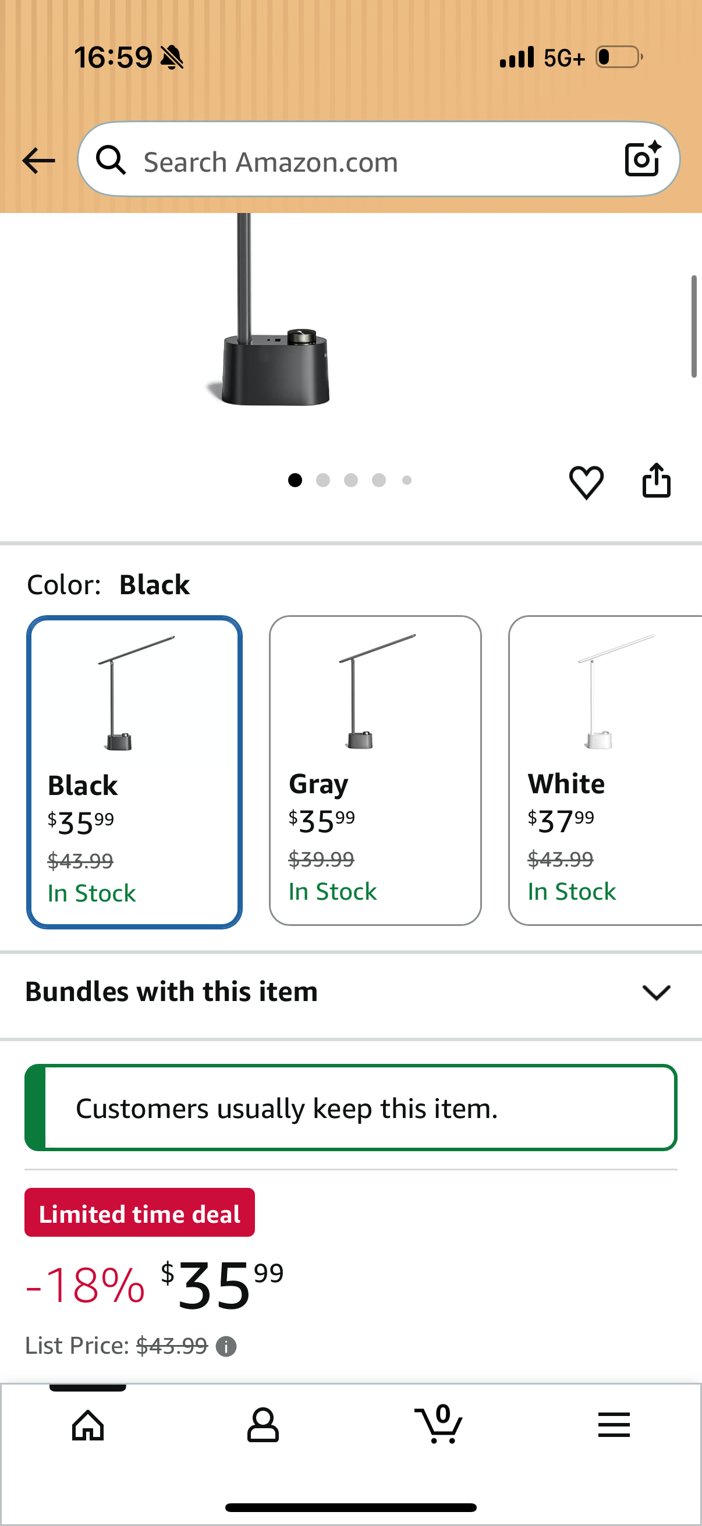Open camera lens search icon
Image resolution: width=702 pixels, height=1526 pixels.
[643, 159]
